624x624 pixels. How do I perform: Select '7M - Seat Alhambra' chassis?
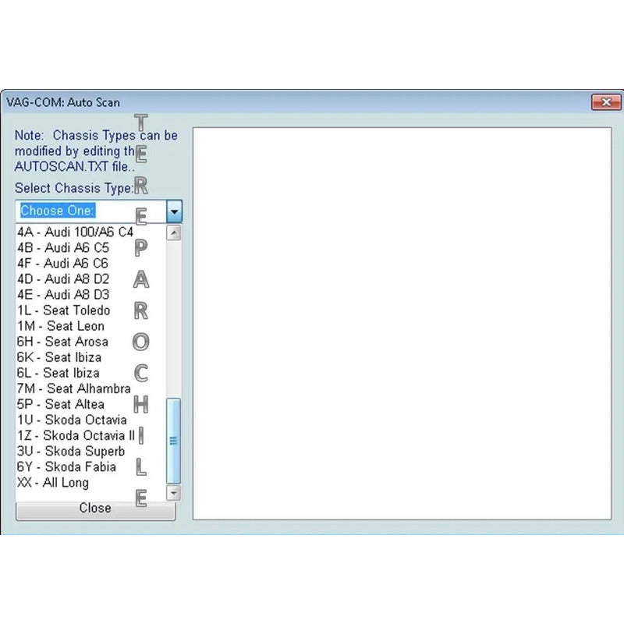(x=90, y=388)
